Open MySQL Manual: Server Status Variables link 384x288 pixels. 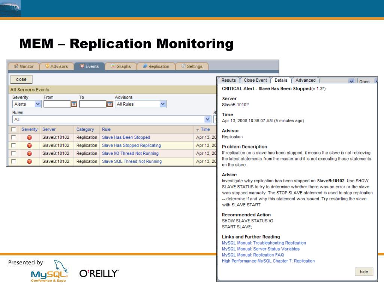[x=261, y=249]
